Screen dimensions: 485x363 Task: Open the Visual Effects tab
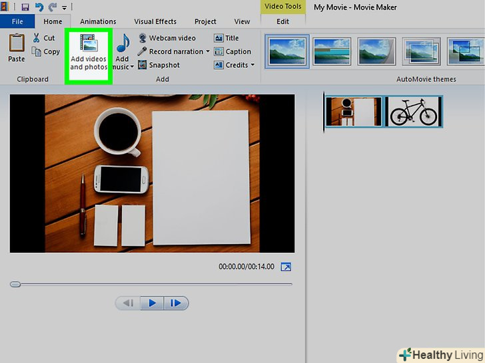click(x=155, y=21)
